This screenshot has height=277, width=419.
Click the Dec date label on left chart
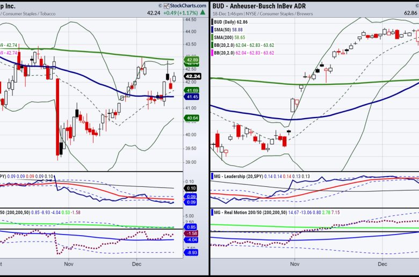[x=136, y=264]
